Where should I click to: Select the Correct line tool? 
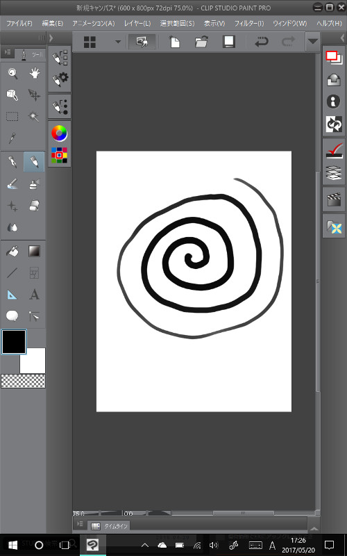click(x=34, y=316)
